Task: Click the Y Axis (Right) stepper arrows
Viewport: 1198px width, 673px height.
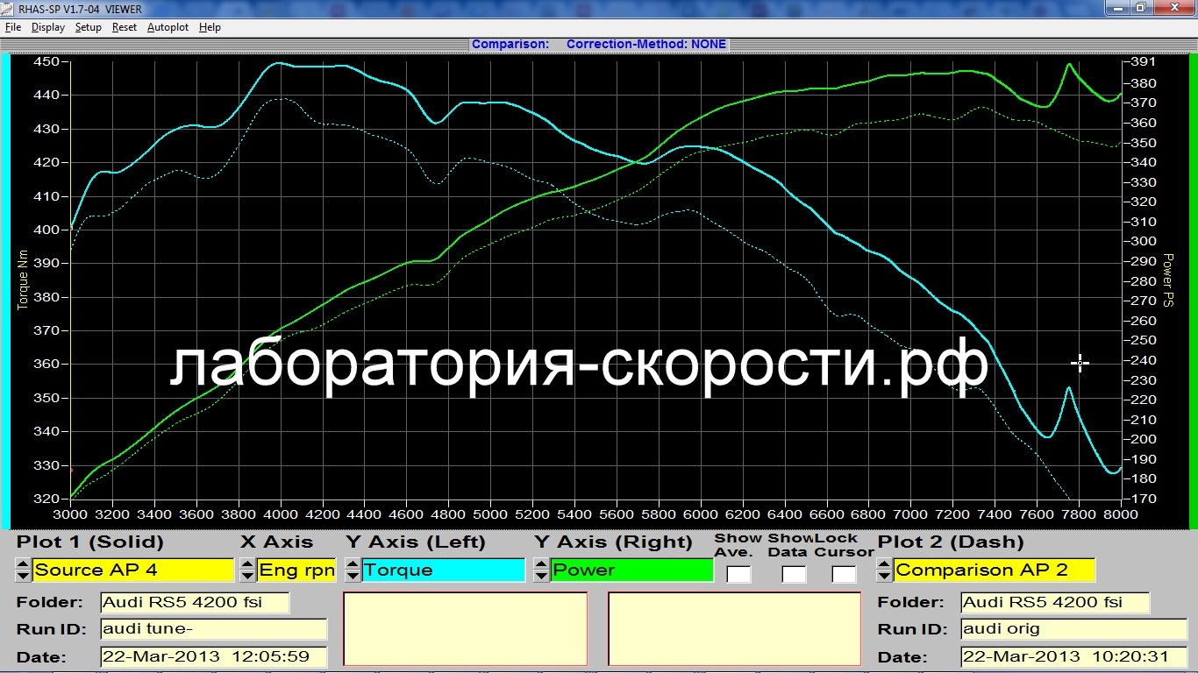Action: coord(541,570)
